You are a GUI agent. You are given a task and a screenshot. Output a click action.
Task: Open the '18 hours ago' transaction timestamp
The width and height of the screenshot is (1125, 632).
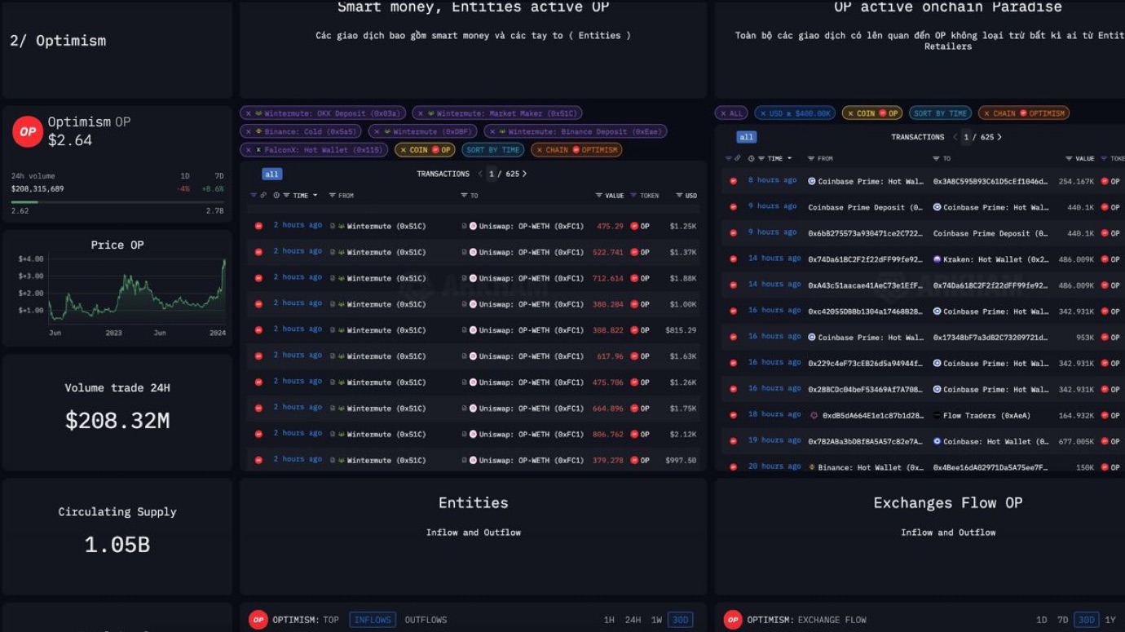pos(774,414)
